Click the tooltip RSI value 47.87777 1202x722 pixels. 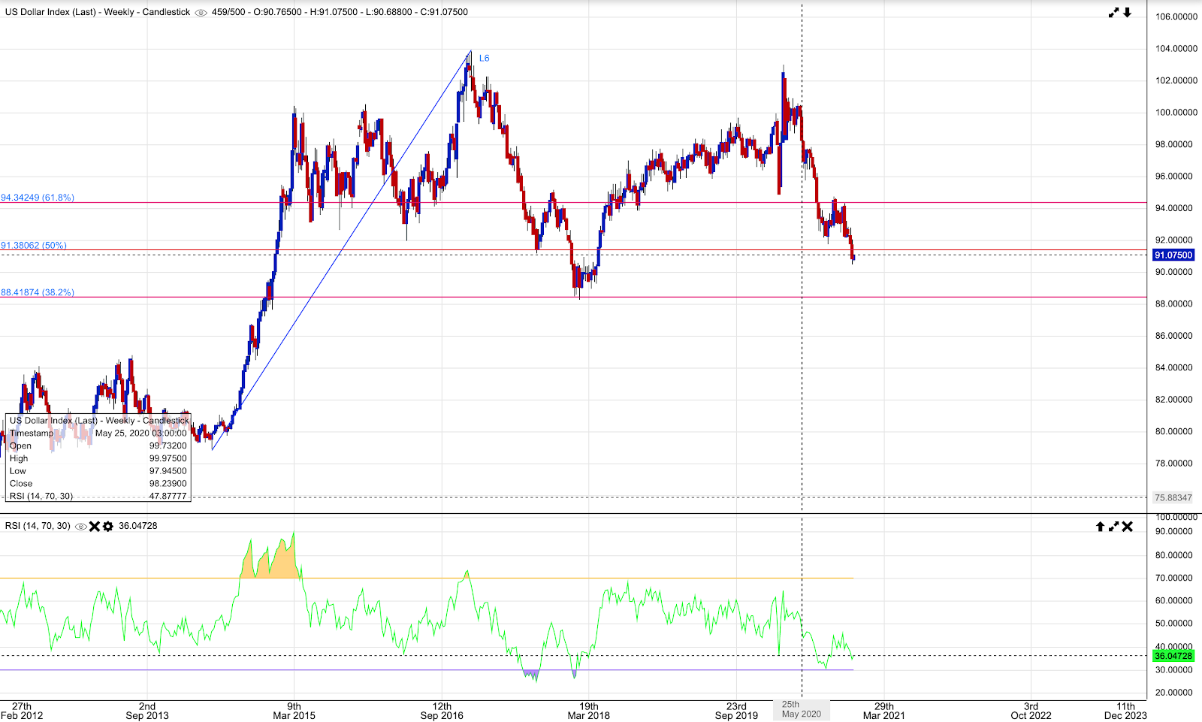click(x=168, y=496)
